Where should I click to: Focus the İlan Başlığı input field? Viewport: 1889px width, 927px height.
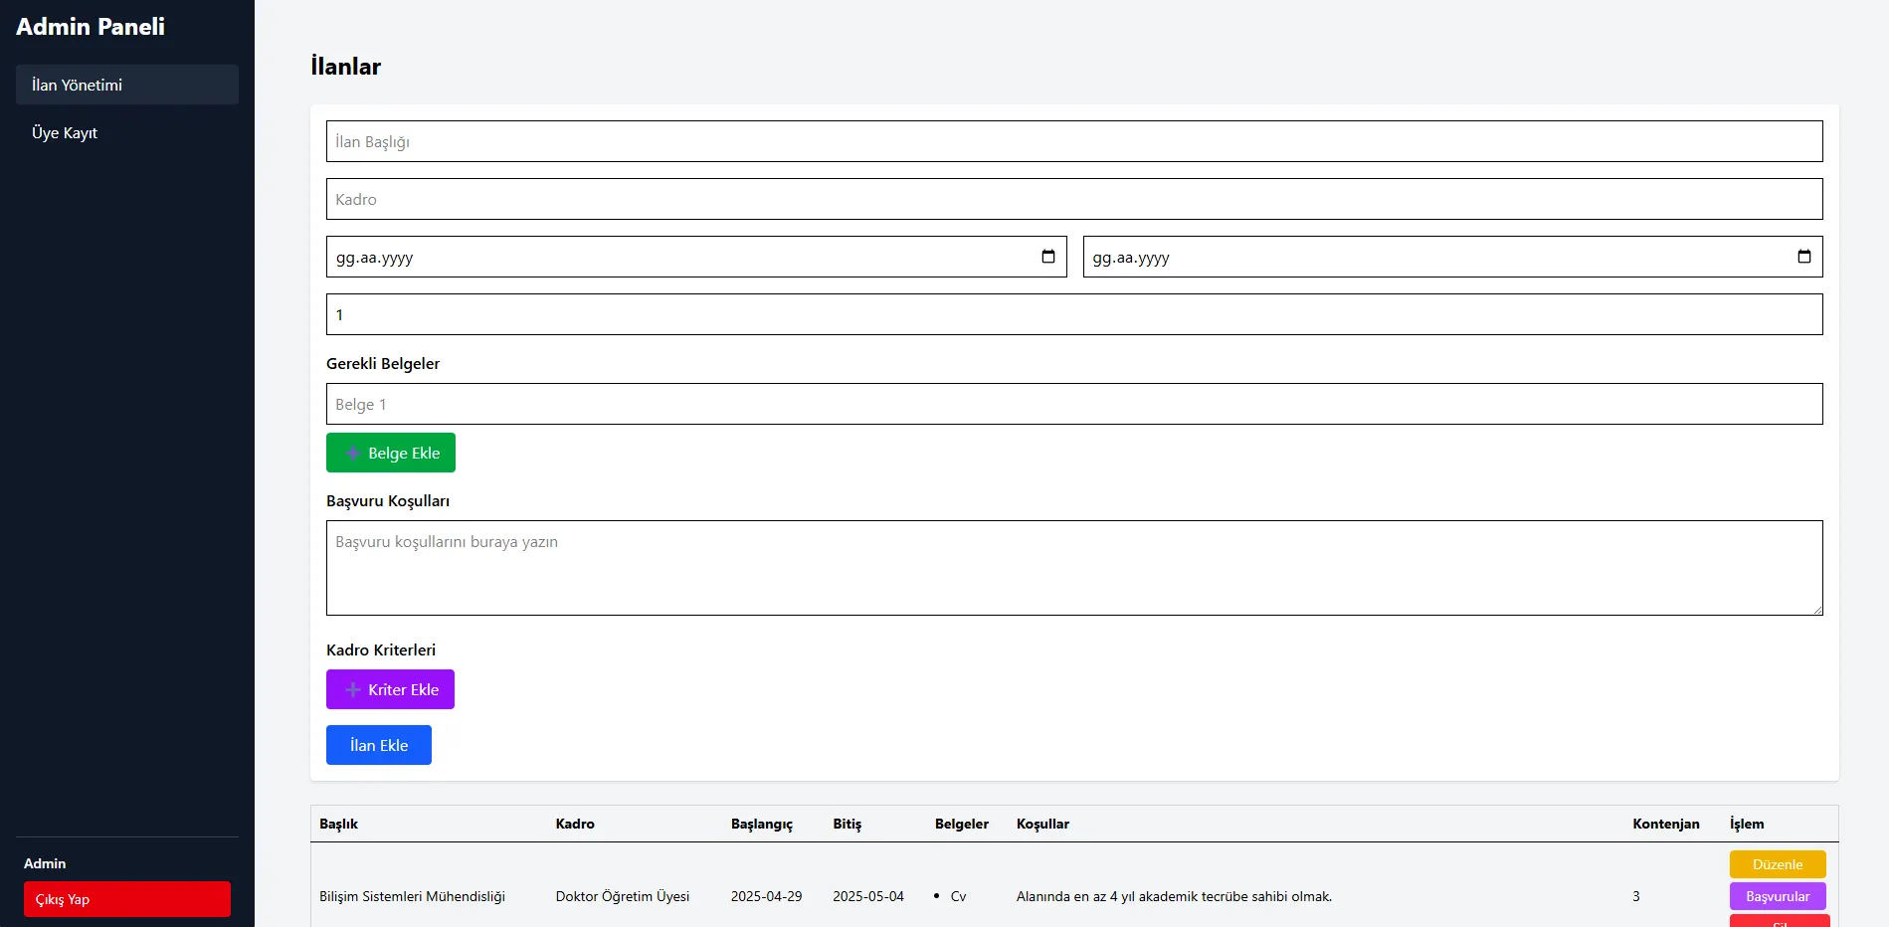click(1074, 141)
